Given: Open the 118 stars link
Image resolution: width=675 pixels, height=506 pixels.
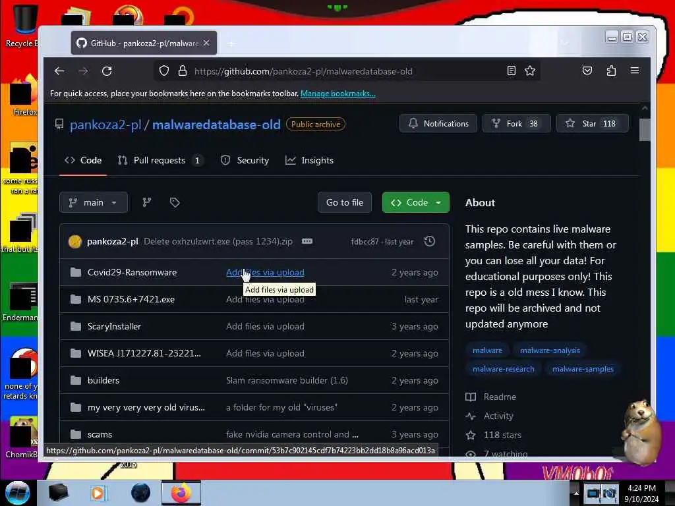Looking at the screenshot, I should 494,435.
